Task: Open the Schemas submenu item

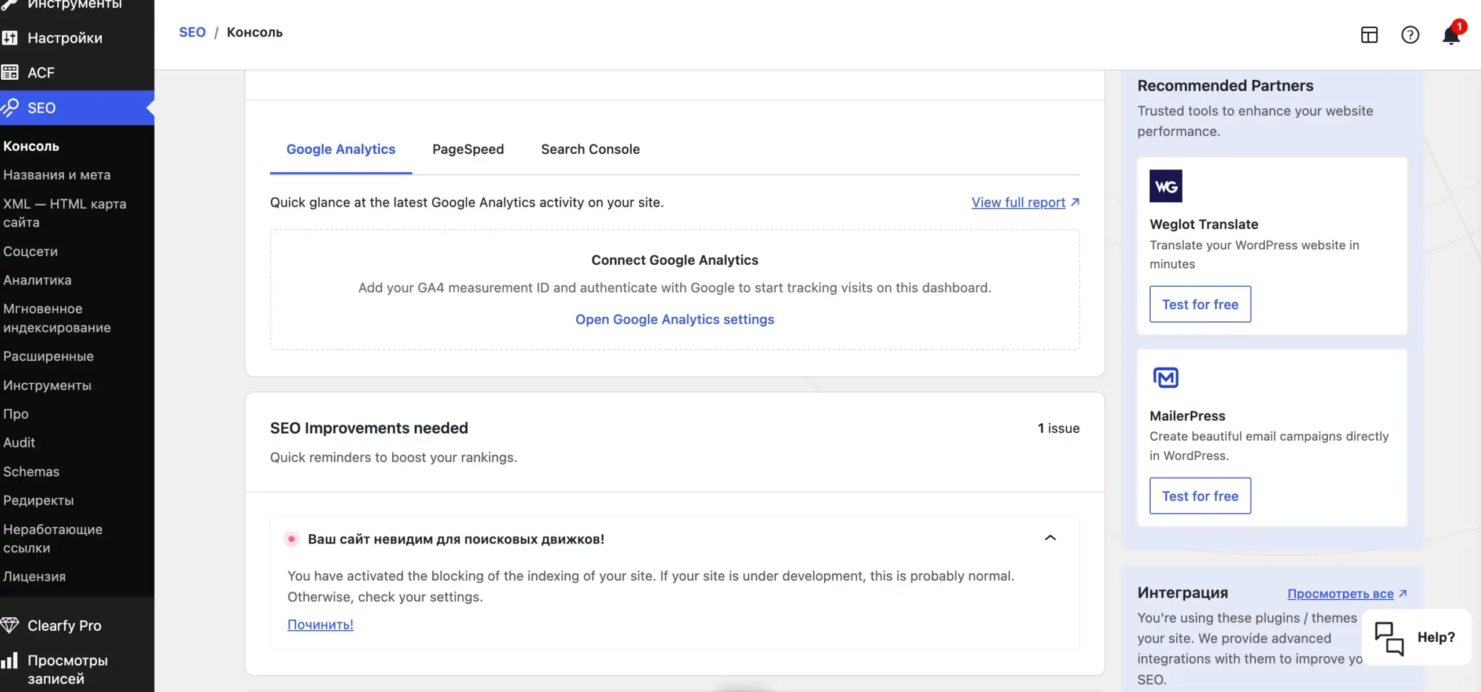Action: (31, 472)
